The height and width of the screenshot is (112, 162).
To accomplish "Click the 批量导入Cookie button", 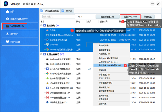I will [x=130, y=17].
